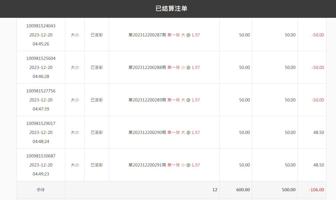Select order number 100981527756
Image resolution: width=336 pixels, height=200 pixels.
tap(41, 91)
